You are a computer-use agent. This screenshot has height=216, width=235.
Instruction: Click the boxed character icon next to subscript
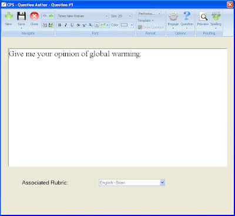point(97,25)
